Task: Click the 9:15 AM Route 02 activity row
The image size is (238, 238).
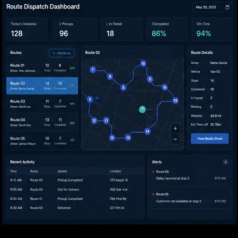Action: [x=75, y=180]
